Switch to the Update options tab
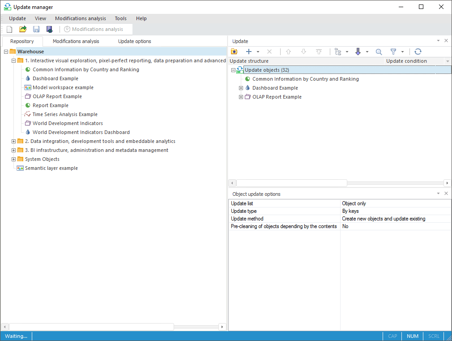The image size is (452, 341). coord(134,41)
